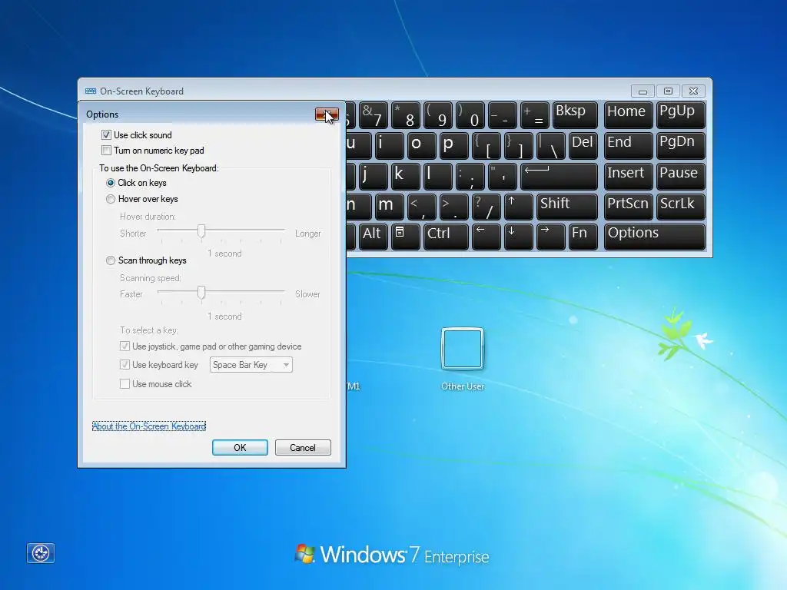This screenshot has height=590, width=787.
Task: Select Scan through keys option
Action: (111, 260)
